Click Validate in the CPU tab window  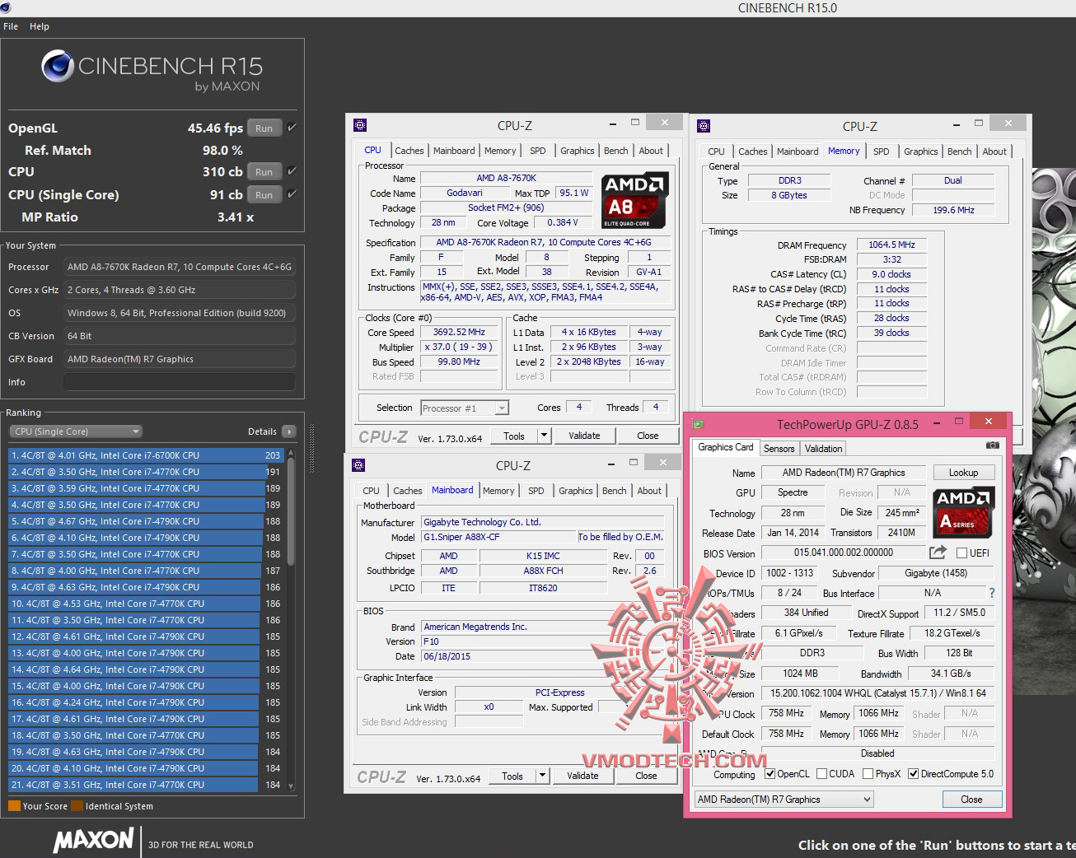[584, 436]
